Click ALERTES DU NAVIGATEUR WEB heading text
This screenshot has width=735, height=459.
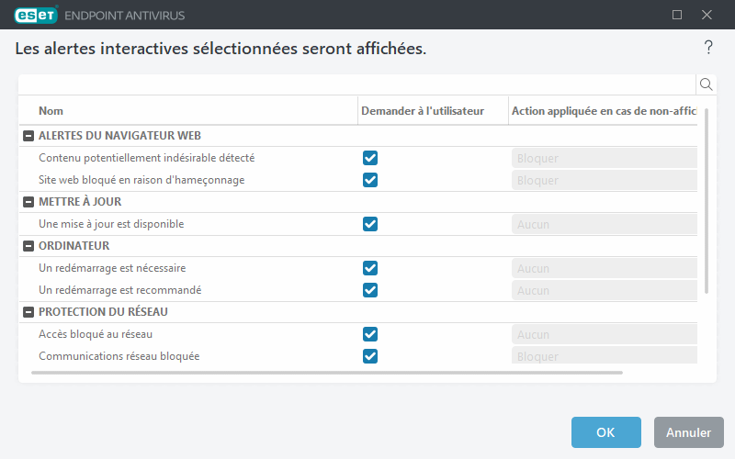(x=119, y=136)
